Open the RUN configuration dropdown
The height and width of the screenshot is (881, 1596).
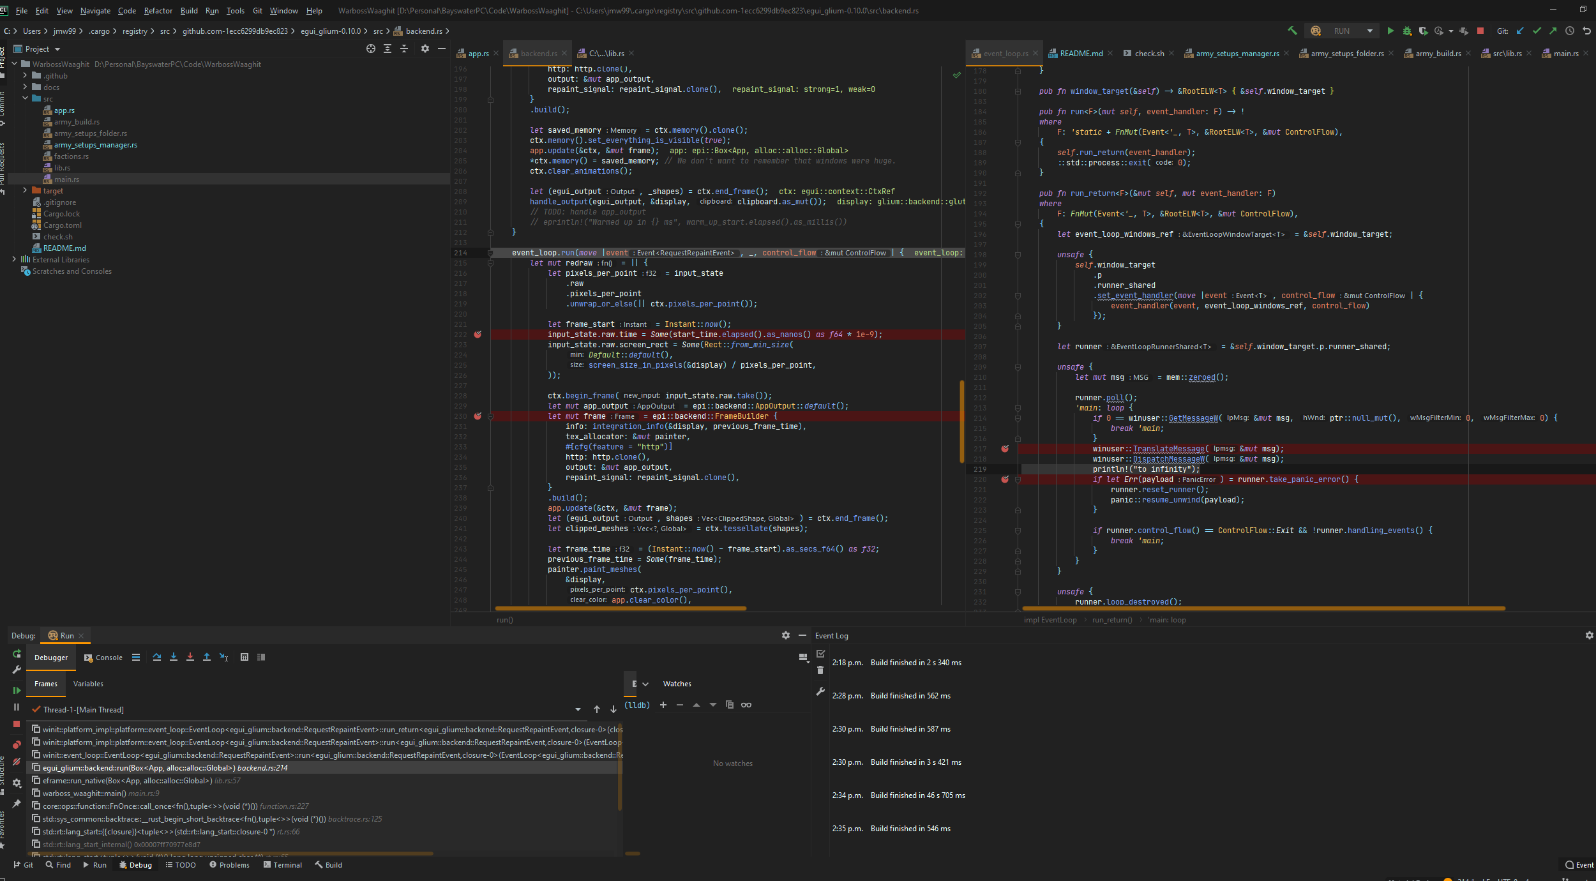coord(1369,31)
